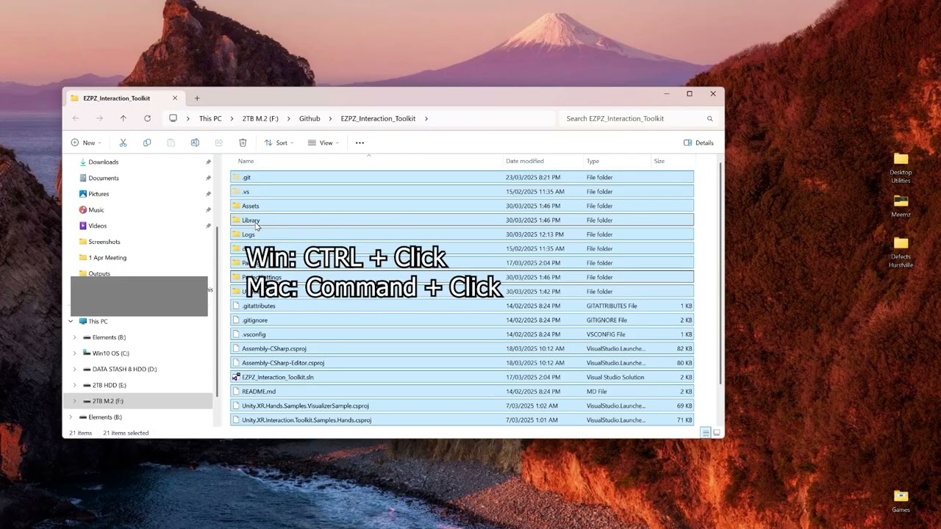Expand DATA STASH 8 HDD (D:) node

[74, 369]
